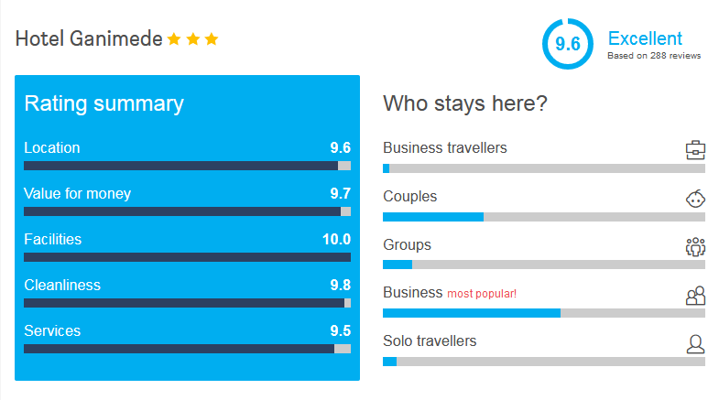Select the Hotel Ganimede title
Image resolution: width=719 pixels, height=400 pixels.
[x=89, y=38]
